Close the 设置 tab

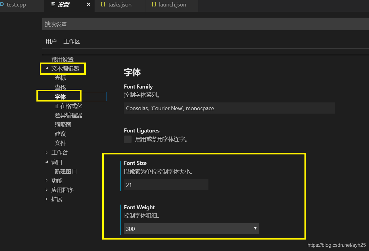(x=88, y=4)
